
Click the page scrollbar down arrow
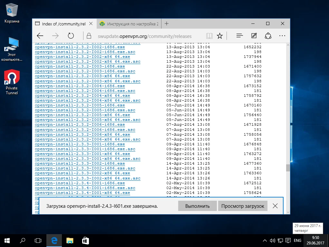click(x=288, y=212)
